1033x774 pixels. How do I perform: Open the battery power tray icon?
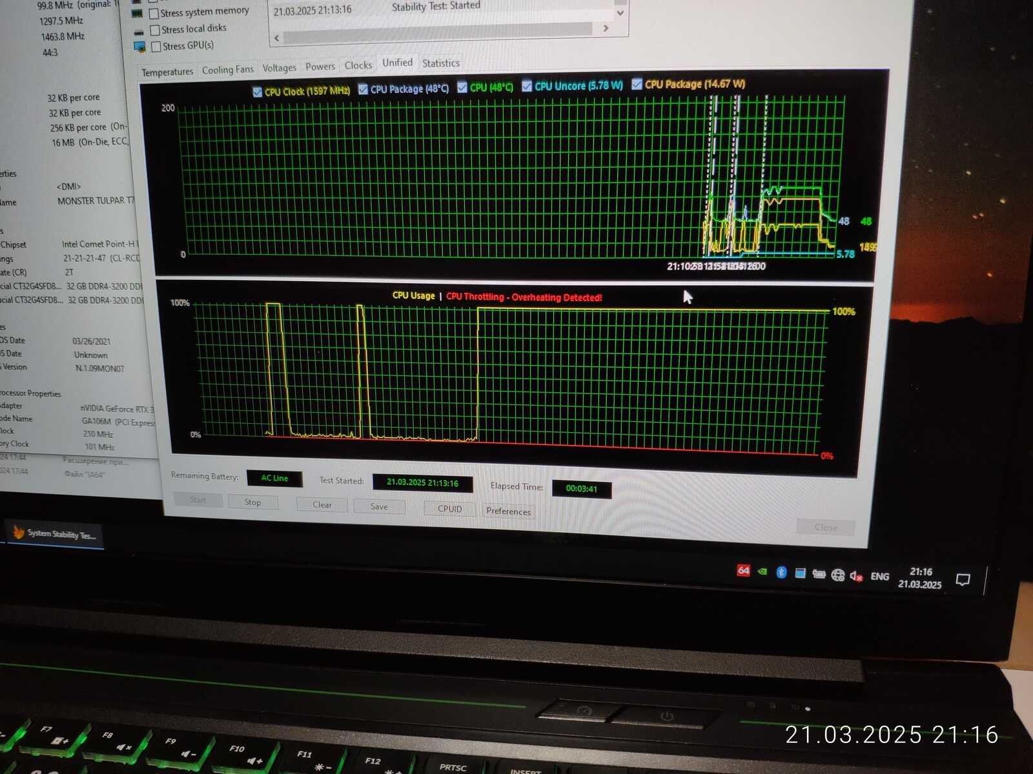click(x=819, y=574)
